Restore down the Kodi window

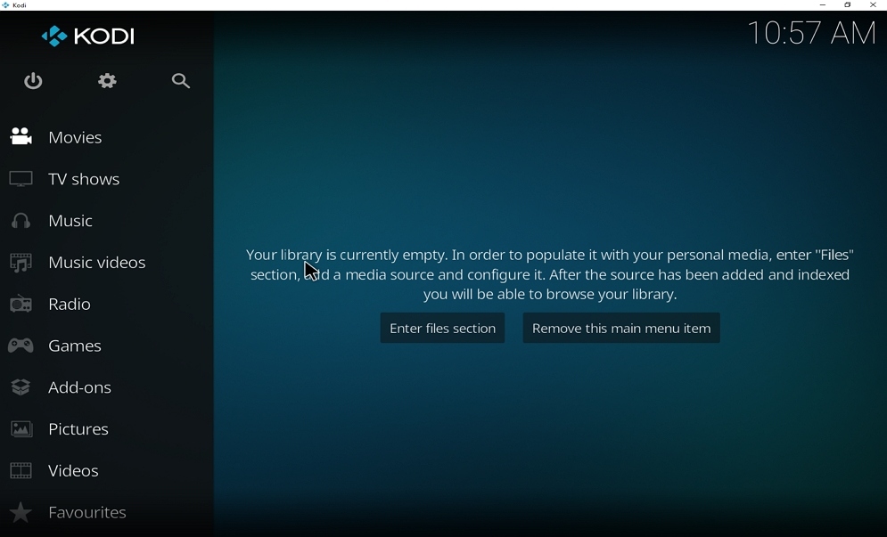(x=848, y=5)
